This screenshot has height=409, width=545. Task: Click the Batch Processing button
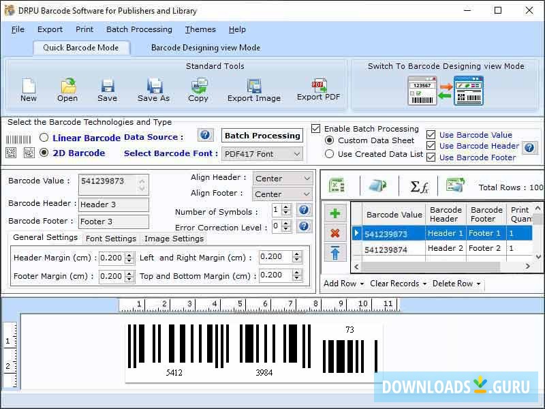(262, 136)
